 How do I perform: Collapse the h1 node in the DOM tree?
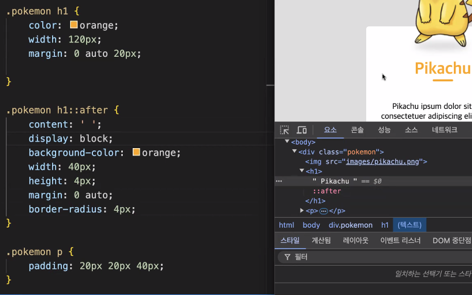(302, 170)
